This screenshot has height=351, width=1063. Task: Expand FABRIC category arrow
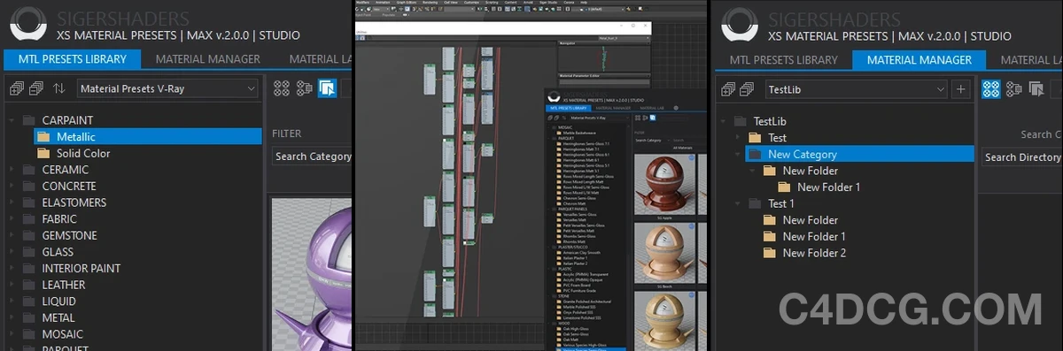pos(12,219)
